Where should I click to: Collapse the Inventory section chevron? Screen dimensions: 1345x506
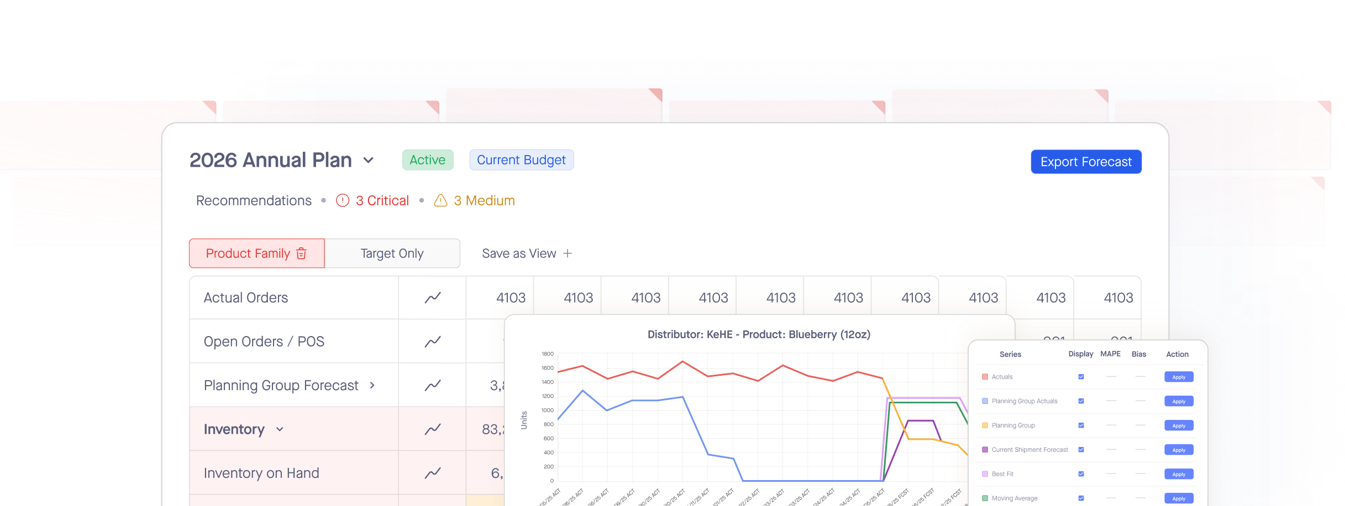pos(280,429)
